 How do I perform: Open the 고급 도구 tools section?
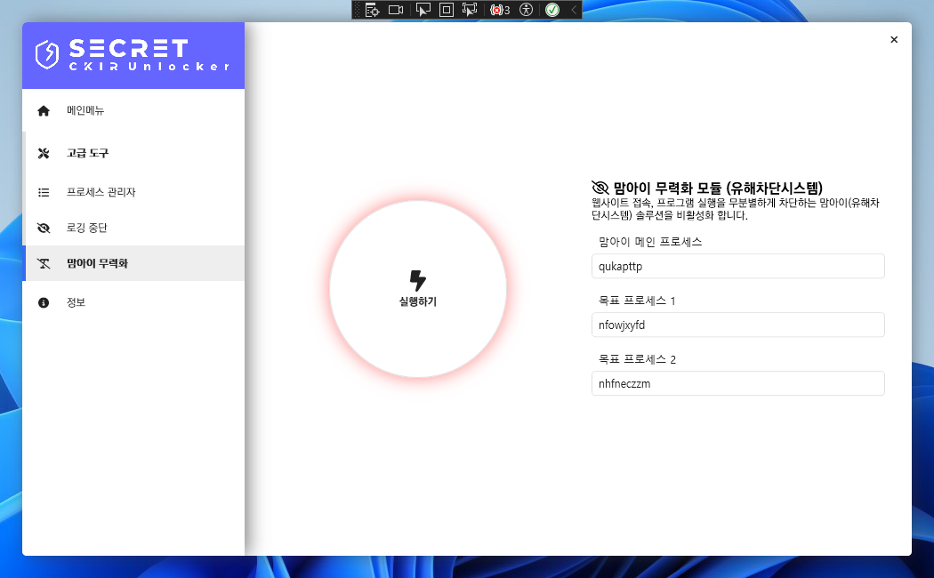tap(133, 153)
